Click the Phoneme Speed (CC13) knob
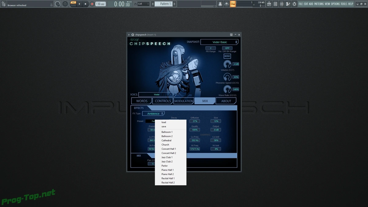 pyautogui.click(x=227, y=77)
